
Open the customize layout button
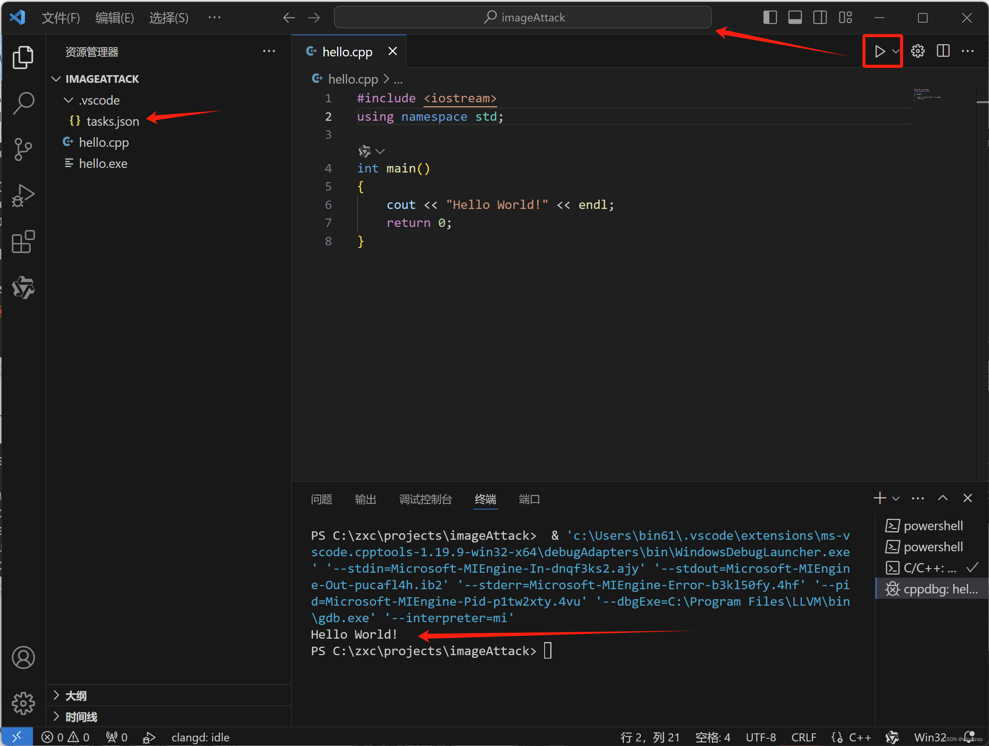(845, 17)
